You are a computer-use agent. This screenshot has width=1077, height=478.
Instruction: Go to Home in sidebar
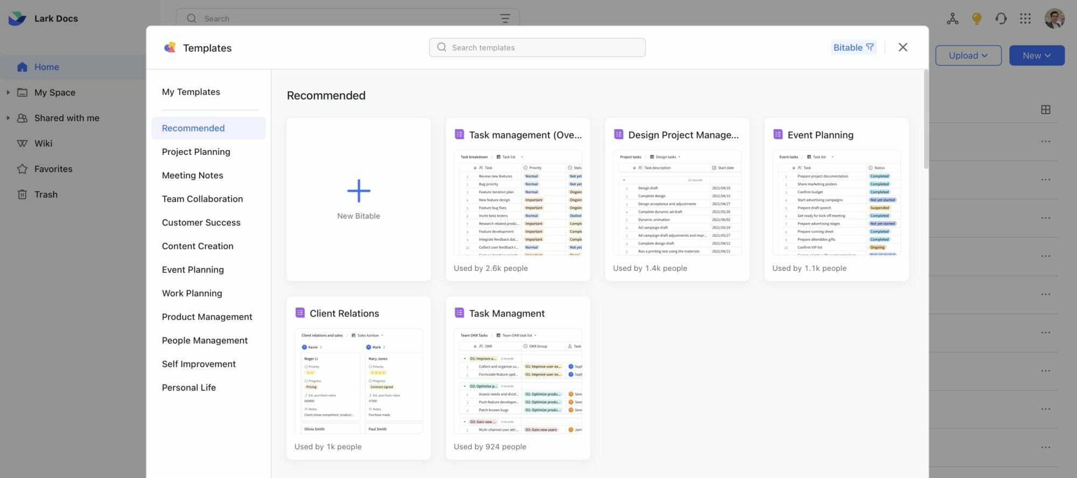pyautogui.click(x=47, y=67)
